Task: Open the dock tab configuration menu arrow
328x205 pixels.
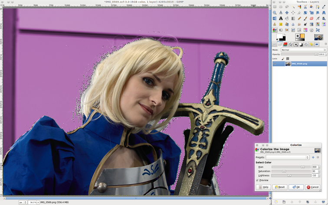Action: pyautogui.click(x=326, y=44)
